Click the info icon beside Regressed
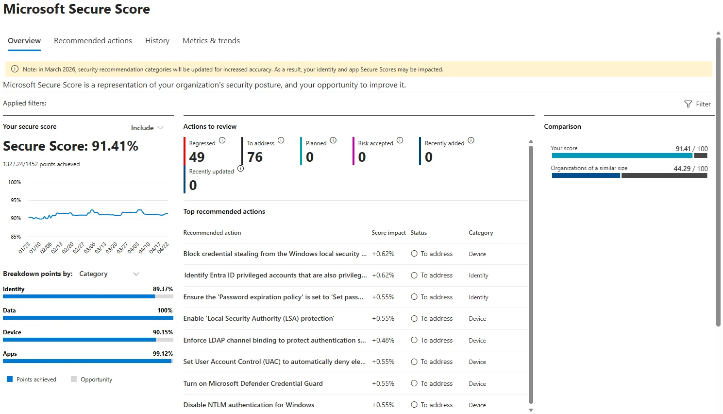Screen dimensions: 723x414 (x=222, y=140)
